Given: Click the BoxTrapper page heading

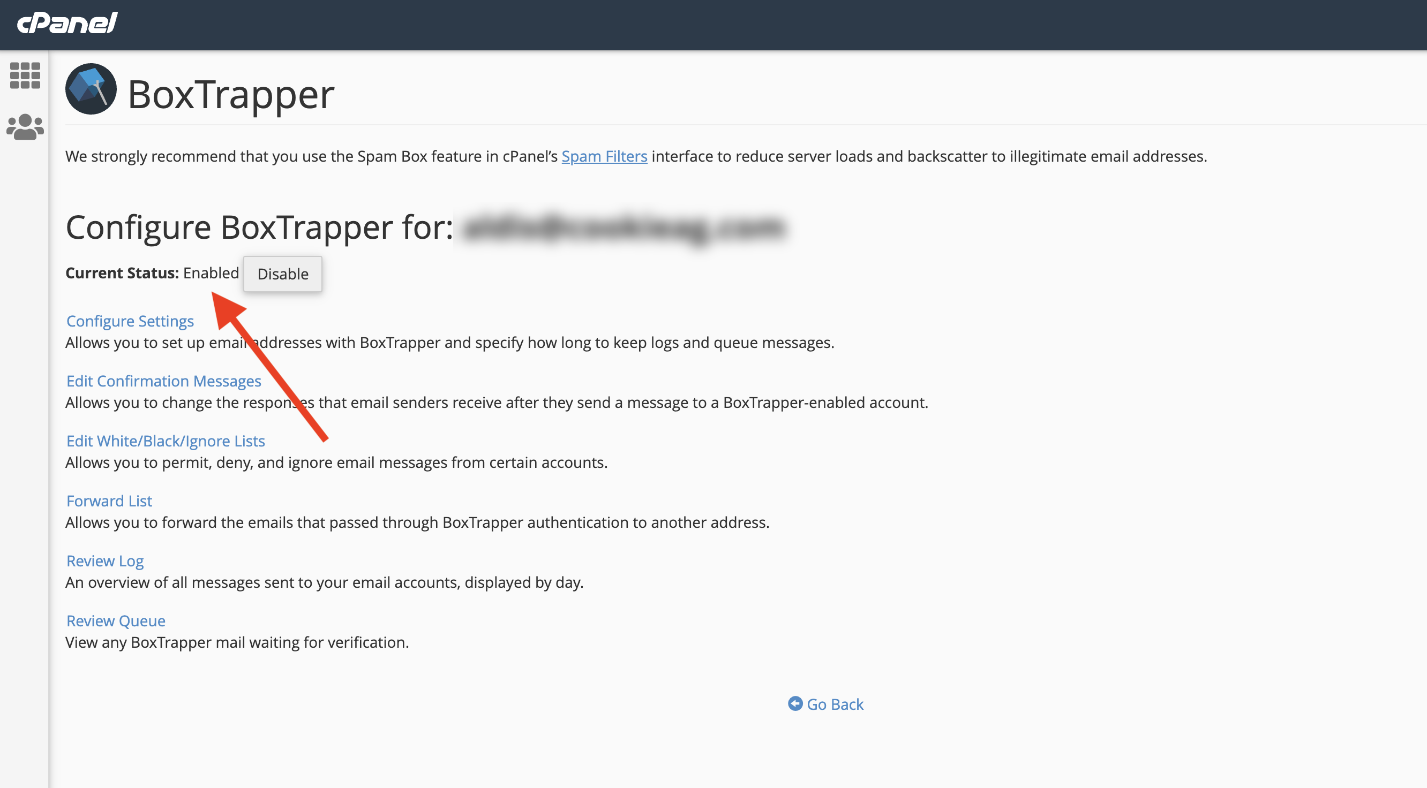Looking at the screenshot, I should click(x=231, y=94).
